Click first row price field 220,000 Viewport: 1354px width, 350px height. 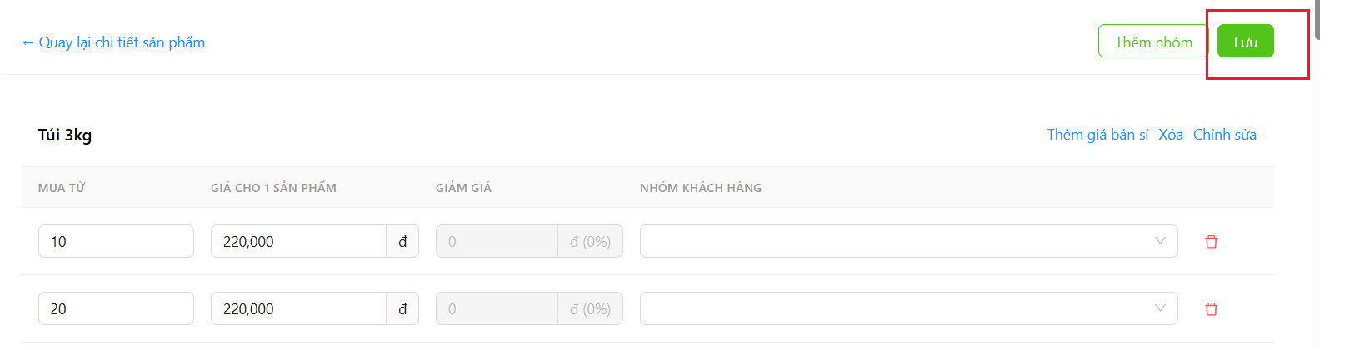[298, 241]
